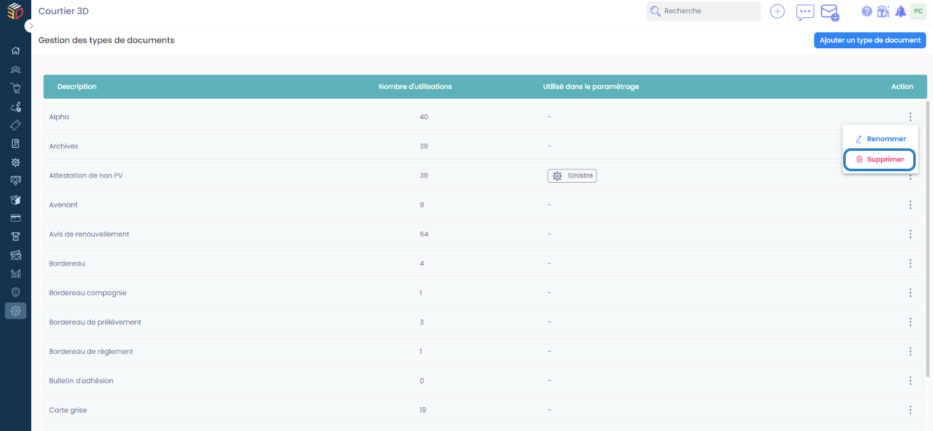Open the gift what's-new icon

883,11
